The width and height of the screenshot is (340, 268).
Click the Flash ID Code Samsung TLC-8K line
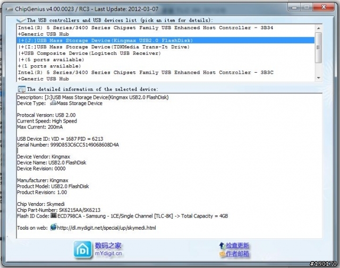click(x=122, y=216)
